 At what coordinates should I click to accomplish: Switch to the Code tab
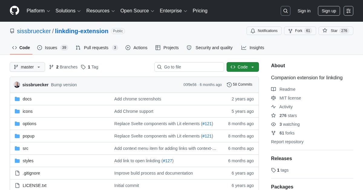pyautogui.click(x=21, y=48)
